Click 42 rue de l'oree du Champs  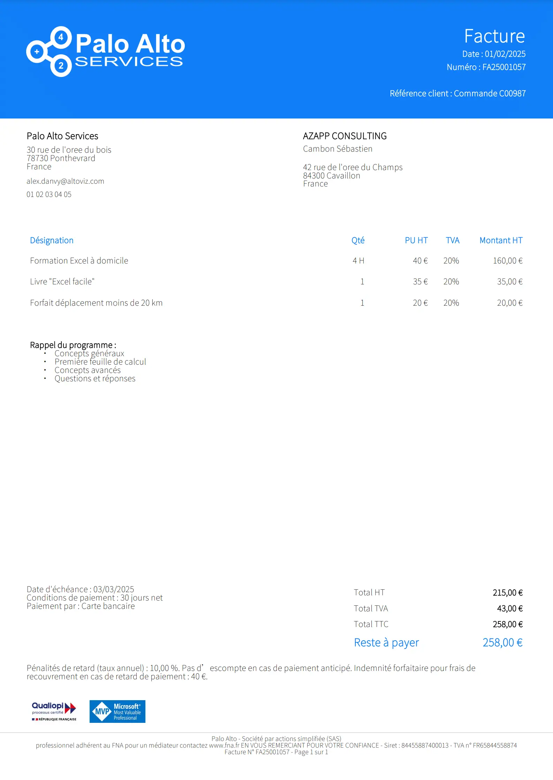point(353,167)
